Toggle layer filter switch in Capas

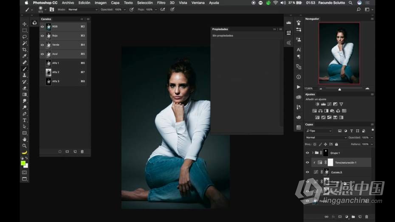coord(372,130)
